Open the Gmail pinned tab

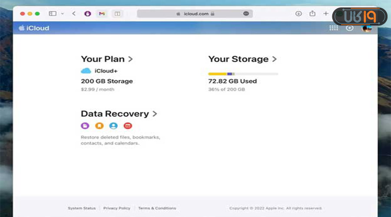102,14
